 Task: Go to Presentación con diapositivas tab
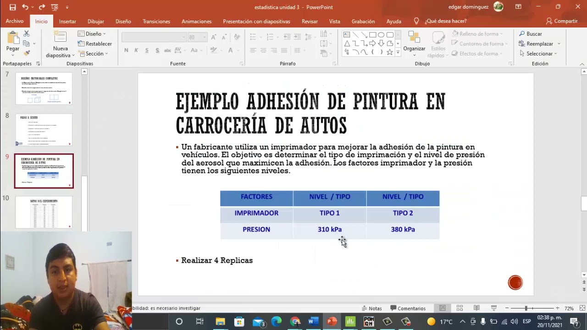(x=256, y=21)
